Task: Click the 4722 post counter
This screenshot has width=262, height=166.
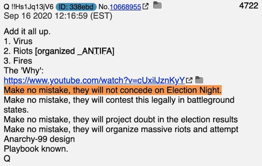Action: [248, 6]
